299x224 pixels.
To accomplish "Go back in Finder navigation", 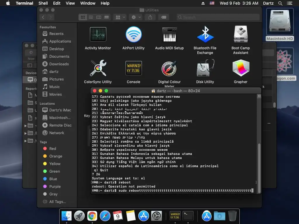I will 43,17.
